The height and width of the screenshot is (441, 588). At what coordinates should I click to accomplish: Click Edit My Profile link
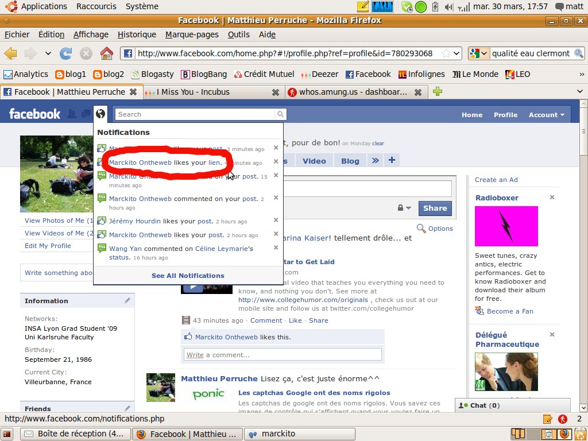click(x=48, y=246)
